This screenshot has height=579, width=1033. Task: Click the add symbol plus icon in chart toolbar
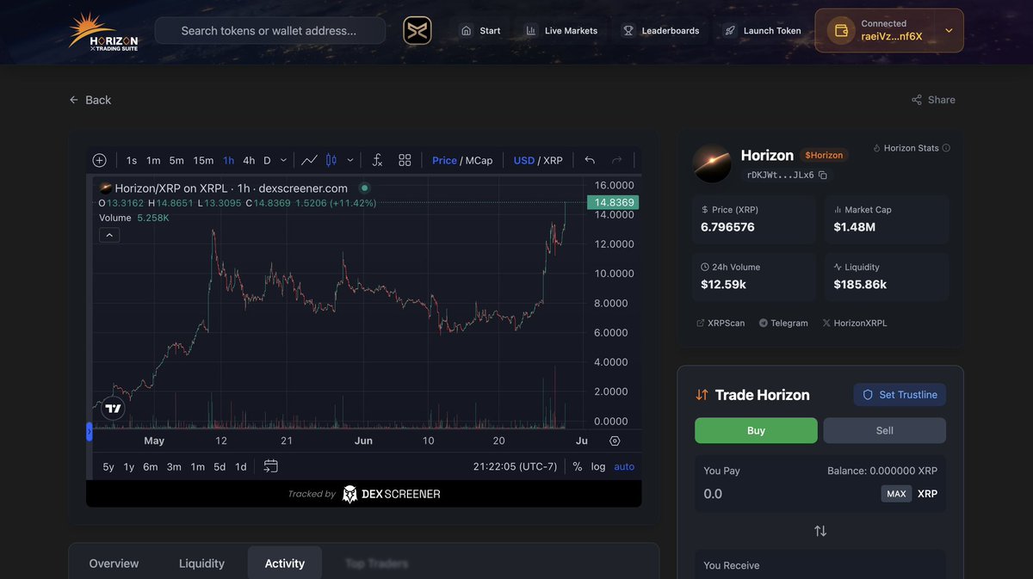(x=99, y=160)
